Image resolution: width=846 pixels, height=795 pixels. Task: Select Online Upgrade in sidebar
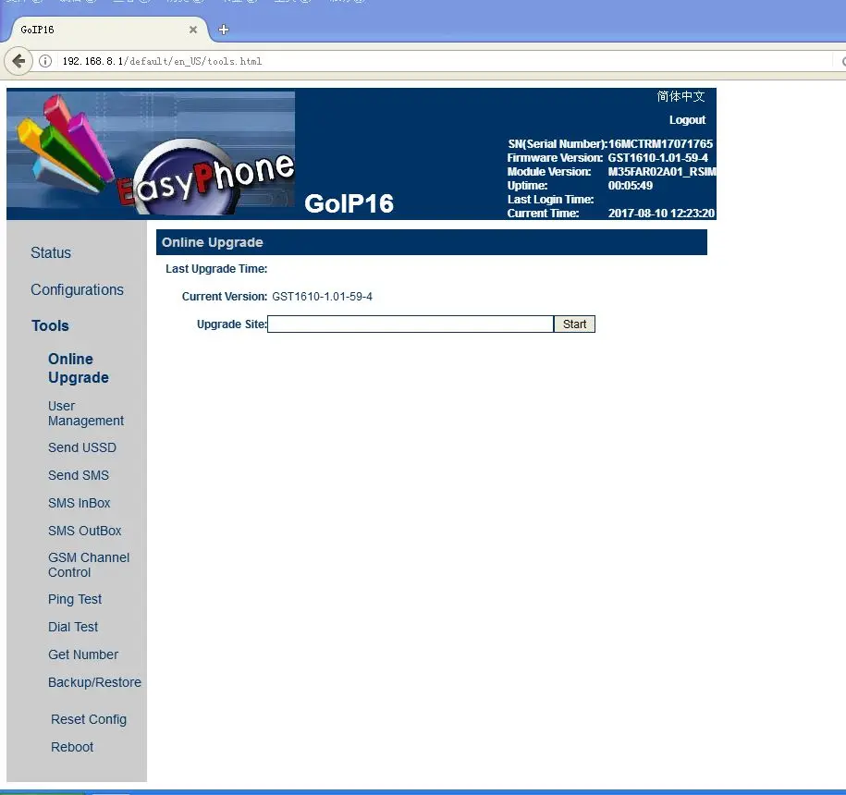point(79,368)
